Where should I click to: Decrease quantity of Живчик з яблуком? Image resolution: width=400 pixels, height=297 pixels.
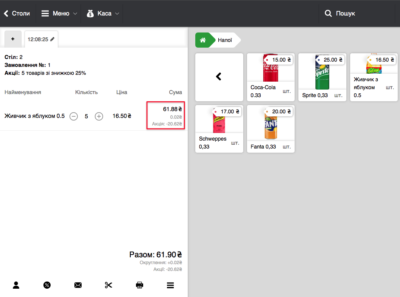(x=74, y=116)
